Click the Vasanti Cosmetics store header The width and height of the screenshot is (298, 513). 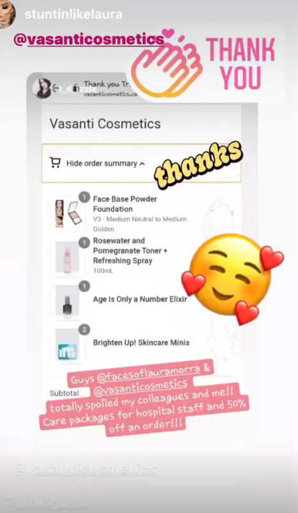(105, 124)
